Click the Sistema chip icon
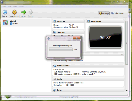 click(55, 32)
